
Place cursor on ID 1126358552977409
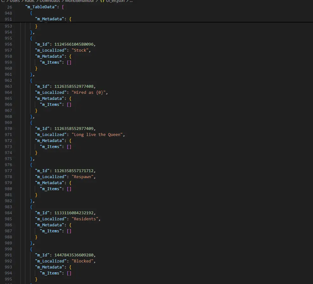74,129
